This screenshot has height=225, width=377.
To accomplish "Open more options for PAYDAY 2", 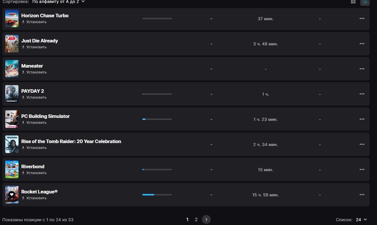I will tap(362, 94).
